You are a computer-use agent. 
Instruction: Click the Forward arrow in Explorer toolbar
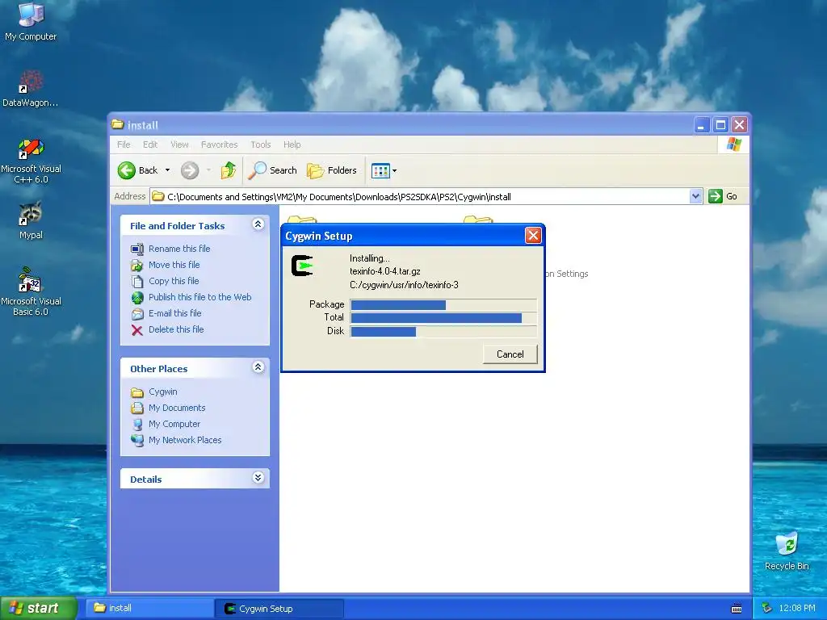tap(190, 170)
